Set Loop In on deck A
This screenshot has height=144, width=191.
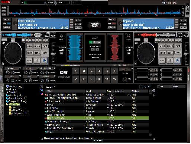coord(29,46)
